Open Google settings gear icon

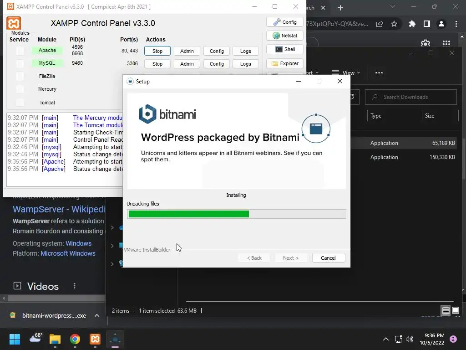tap(425, 43)
